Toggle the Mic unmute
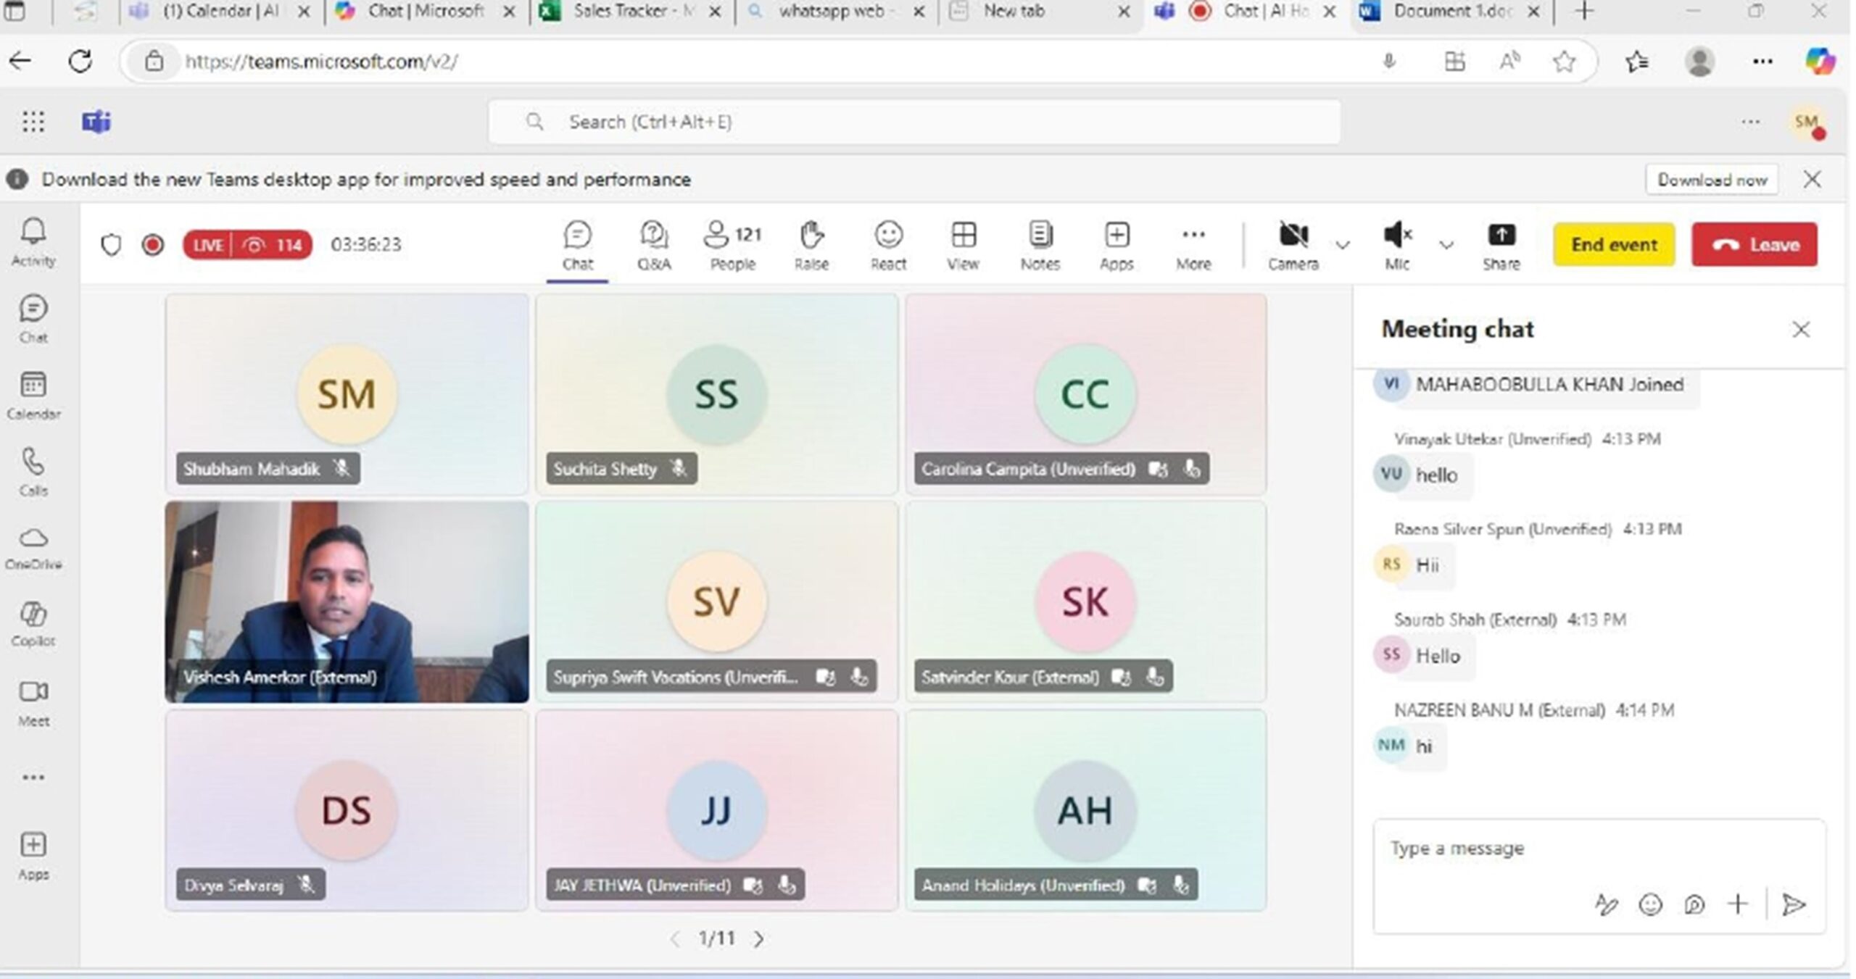The width and height of the screenshot is (1856, 979). tap(1397, 246)
